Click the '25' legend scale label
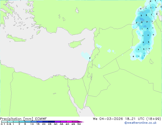Image resolution: width=162 pixels, height=125 pixels. (50, 124)
